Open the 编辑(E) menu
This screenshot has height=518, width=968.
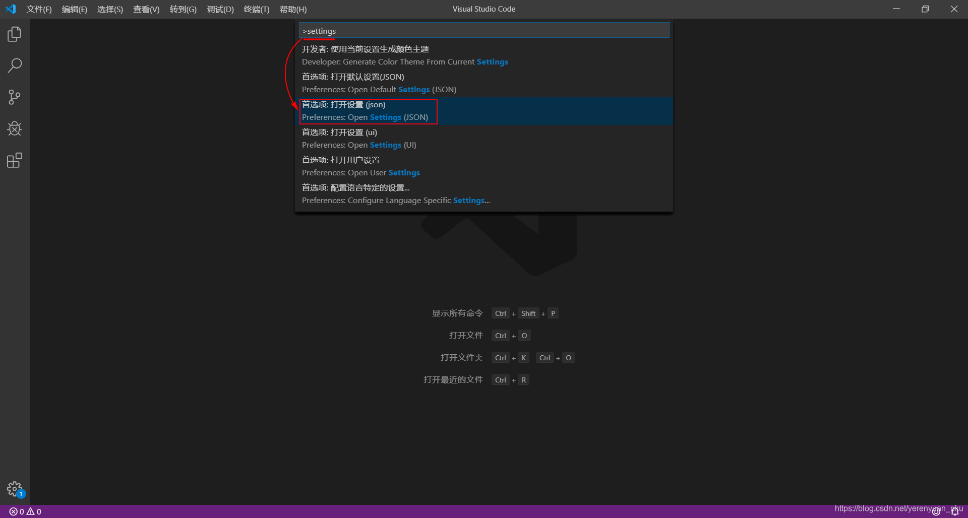(75, 9)
